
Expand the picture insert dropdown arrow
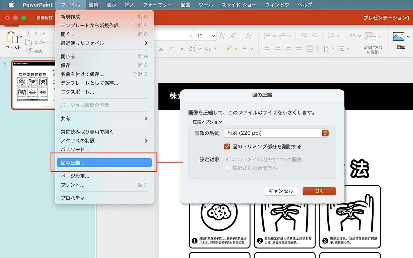click(408, 36)
